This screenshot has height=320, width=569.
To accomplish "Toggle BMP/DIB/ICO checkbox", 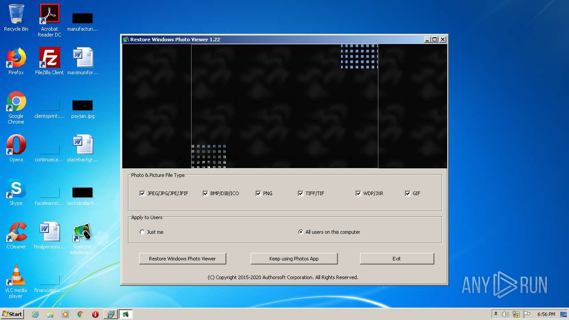I will [x=205, y=193].
